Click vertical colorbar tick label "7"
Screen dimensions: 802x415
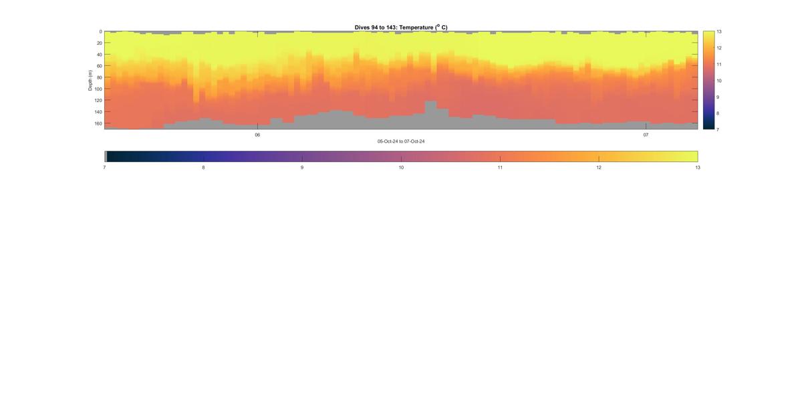(x=718, y=129)
